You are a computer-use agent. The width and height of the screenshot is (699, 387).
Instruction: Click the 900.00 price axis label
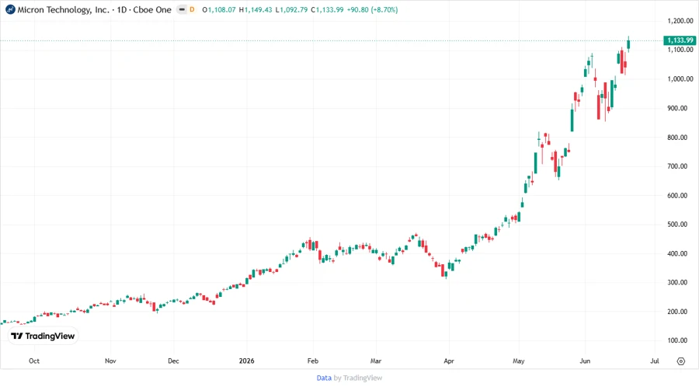click(x=677, y=108)
